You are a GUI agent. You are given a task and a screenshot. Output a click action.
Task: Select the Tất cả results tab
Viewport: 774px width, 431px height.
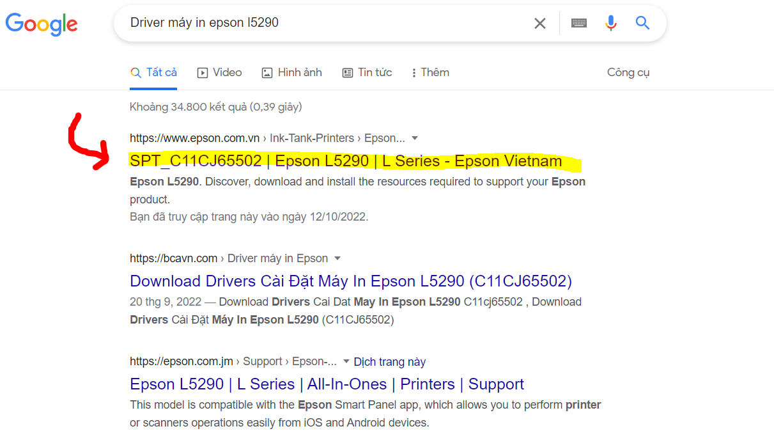(x=153, y=73)
